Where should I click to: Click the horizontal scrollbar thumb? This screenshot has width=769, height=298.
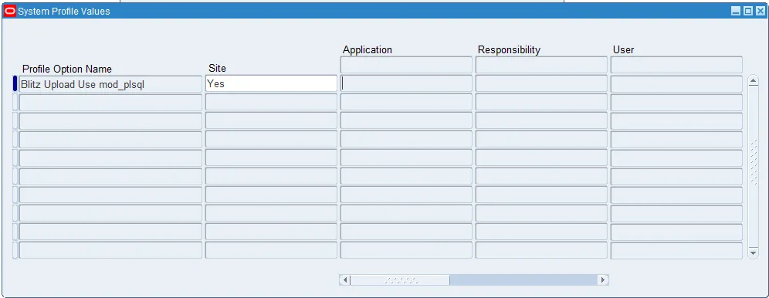pos(400,280)
